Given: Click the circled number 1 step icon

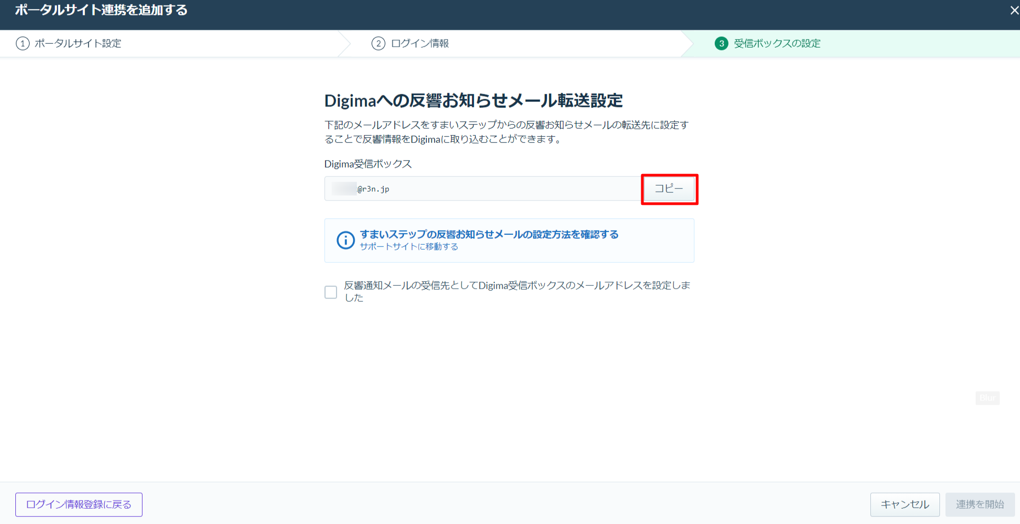Looking at the screenshot, I should pyautogui.click(x=22, y=43).
